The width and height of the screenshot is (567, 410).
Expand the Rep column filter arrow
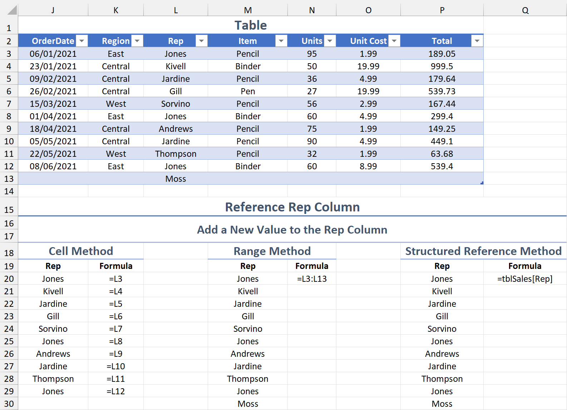202,41
